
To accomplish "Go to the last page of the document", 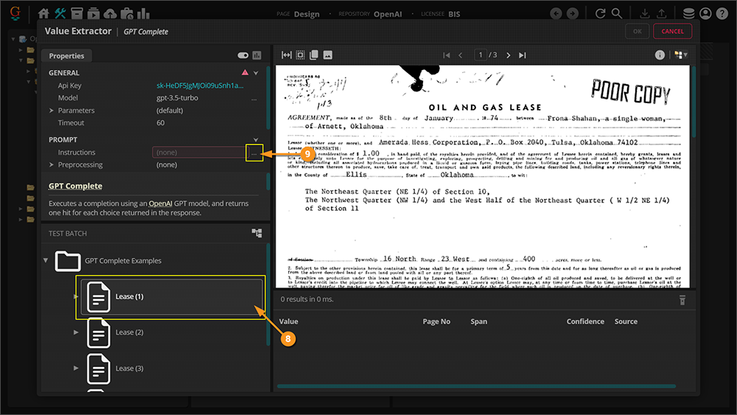I will [x=523, y=55].
